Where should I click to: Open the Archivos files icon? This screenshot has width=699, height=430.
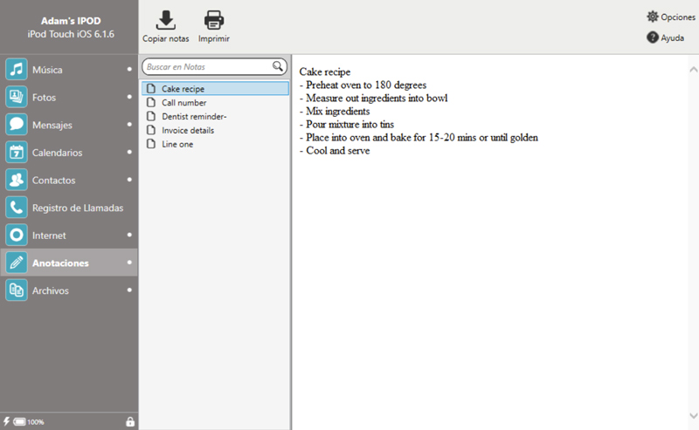[x=17, y=290]
